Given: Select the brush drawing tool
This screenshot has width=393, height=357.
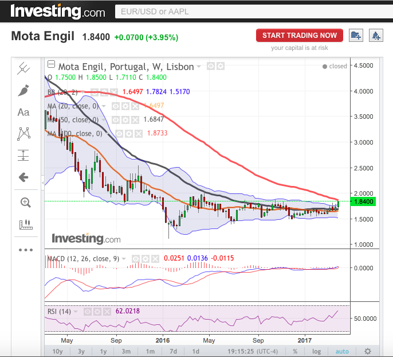Looking at the screenshot, I should click(x=23, y=90).
